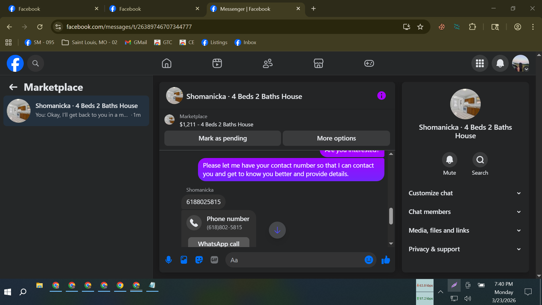
Task: Click More options button
Action: pos(336,138)
